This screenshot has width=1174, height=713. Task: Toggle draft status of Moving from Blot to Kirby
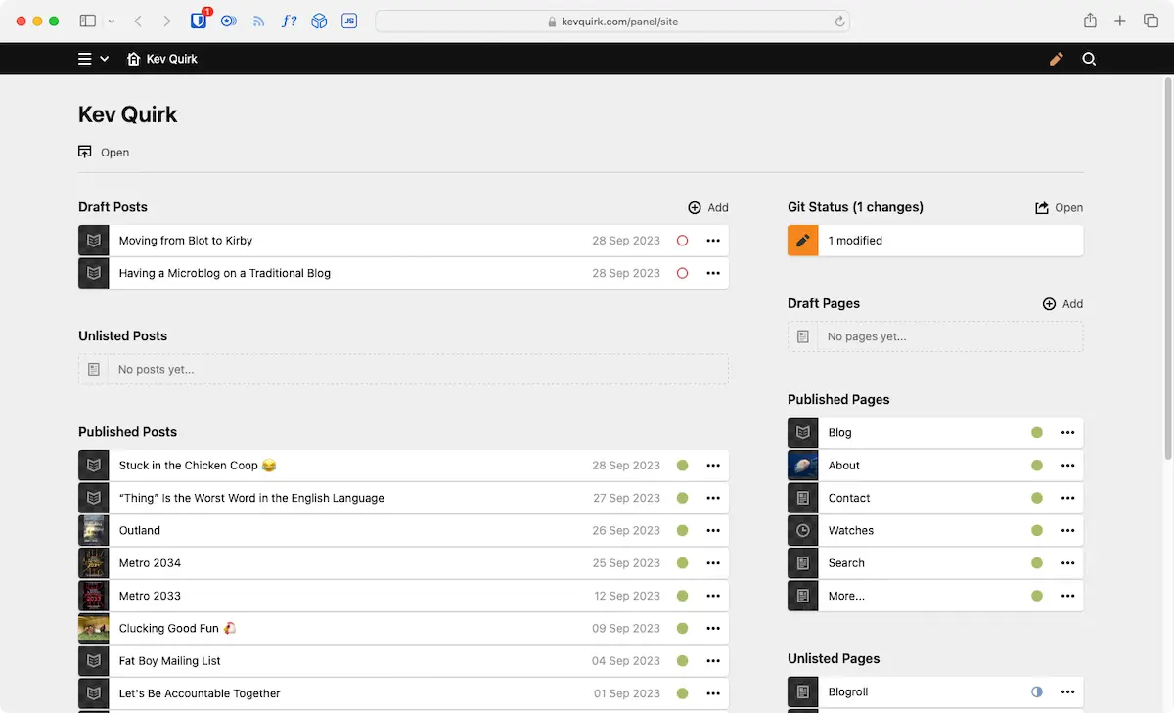click(682, 241)
